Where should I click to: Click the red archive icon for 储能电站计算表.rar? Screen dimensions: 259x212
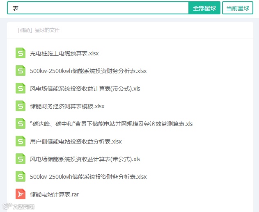point(21,194)
